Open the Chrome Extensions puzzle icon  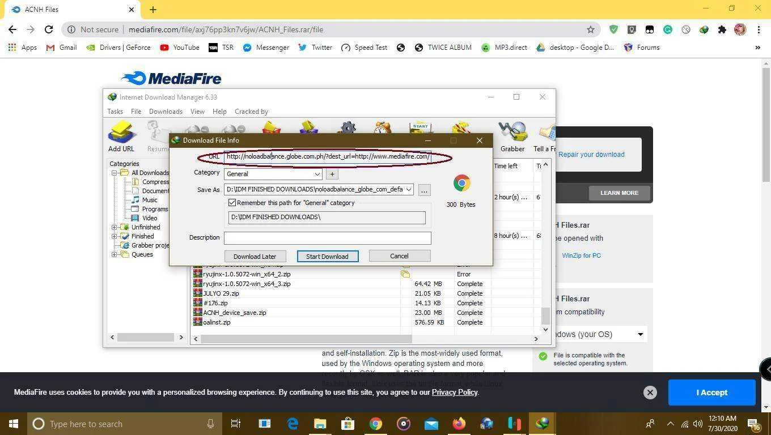(x=722, y=29)
